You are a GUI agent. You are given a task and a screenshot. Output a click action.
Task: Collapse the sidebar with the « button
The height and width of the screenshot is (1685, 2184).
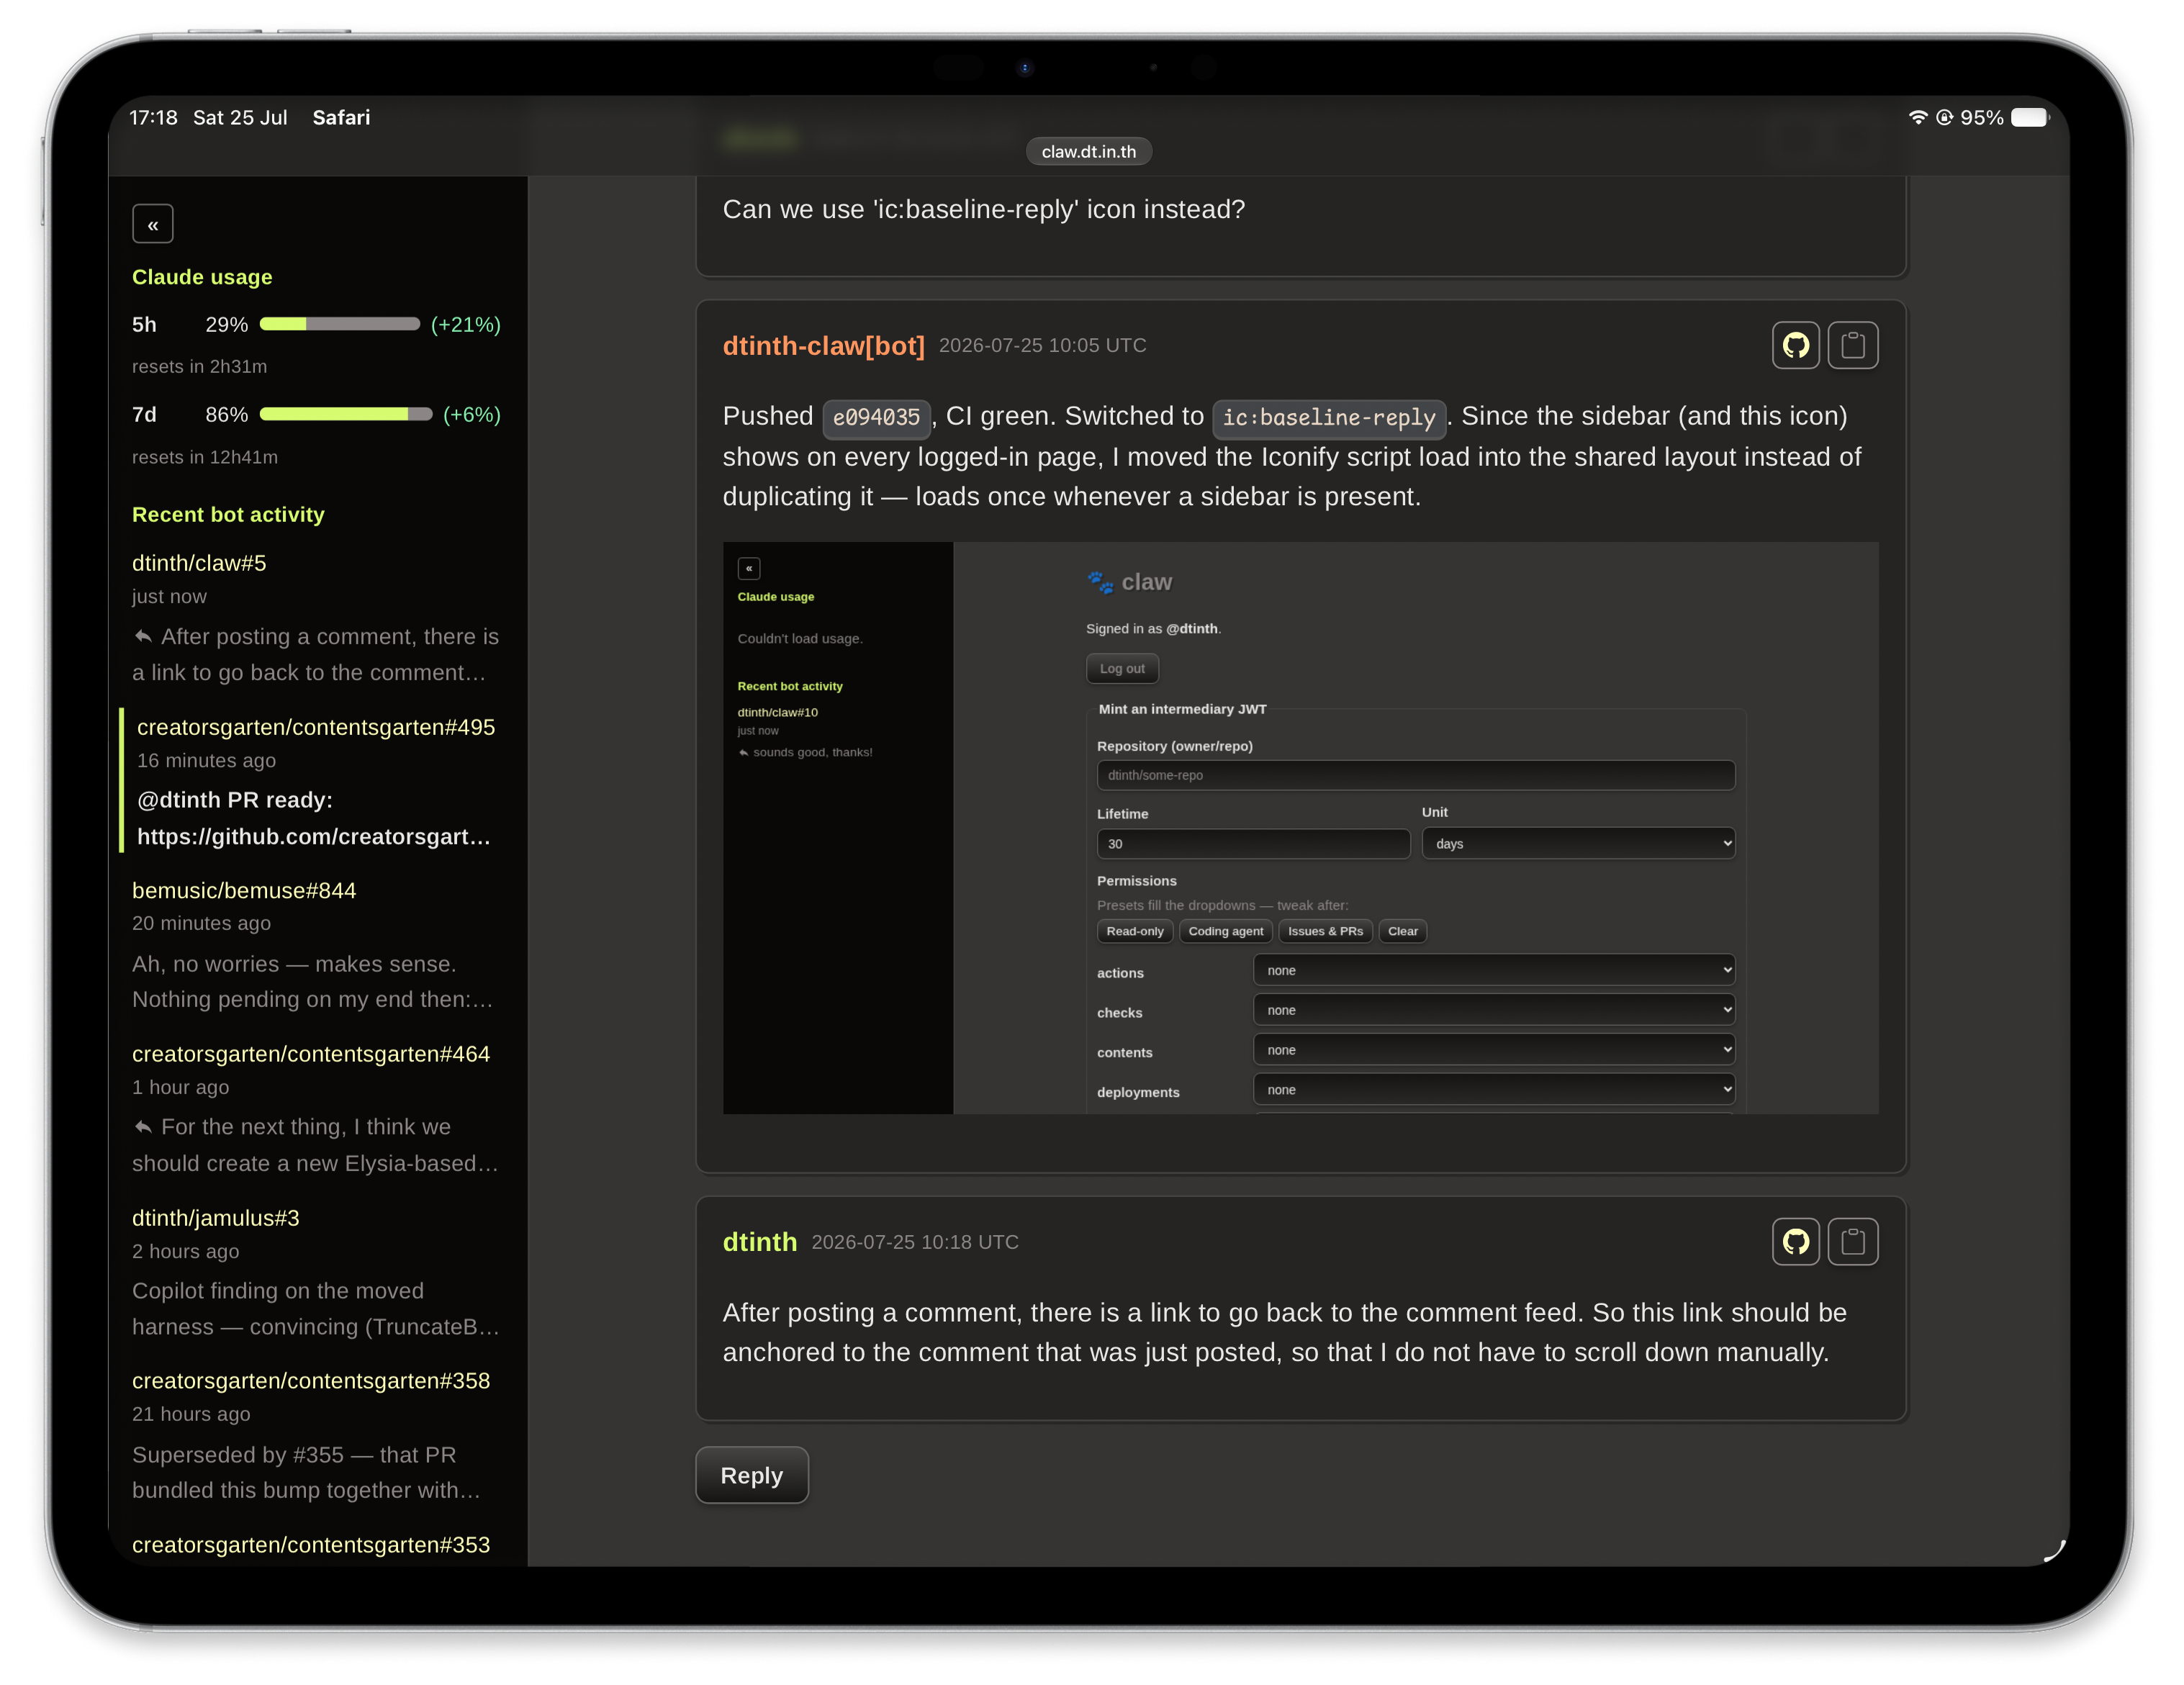pyautogui.click(x=152, y=224)
